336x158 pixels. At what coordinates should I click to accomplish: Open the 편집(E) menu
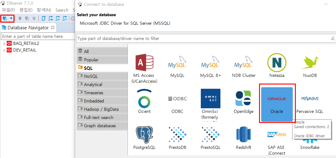26,10
